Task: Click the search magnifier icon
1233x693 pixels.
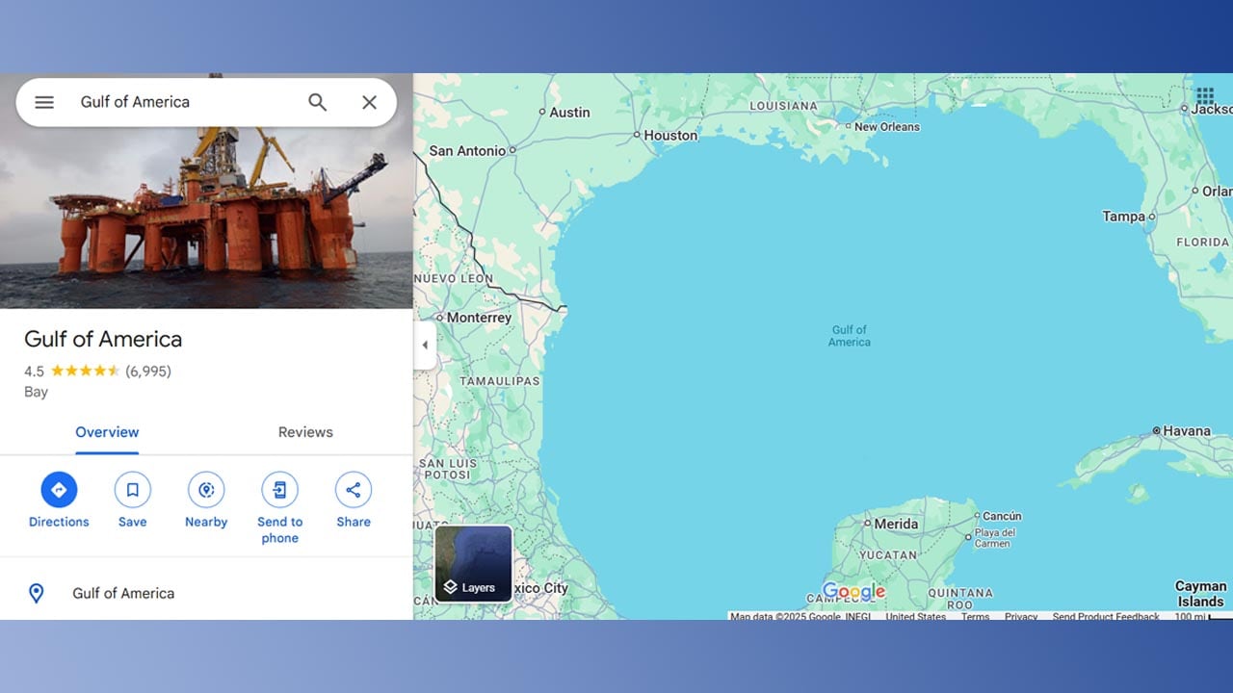Action: coord(317,101)
